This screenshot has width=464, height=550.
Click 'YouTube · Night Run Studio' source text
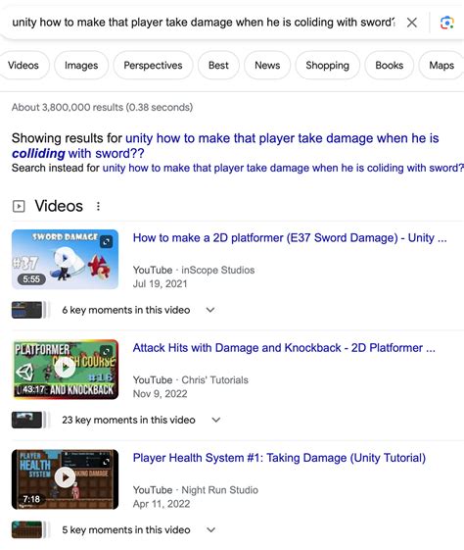point(196,490)
